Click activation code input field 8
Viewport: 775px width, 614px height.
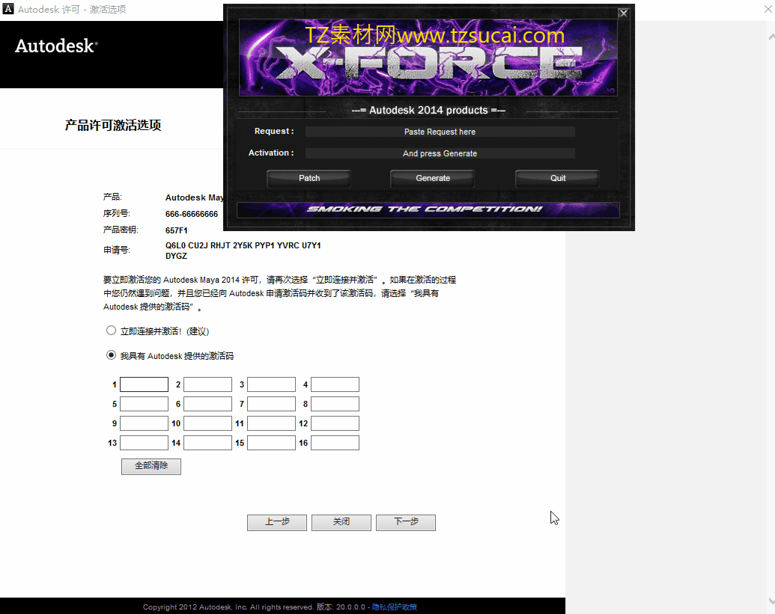click(335, 404)
